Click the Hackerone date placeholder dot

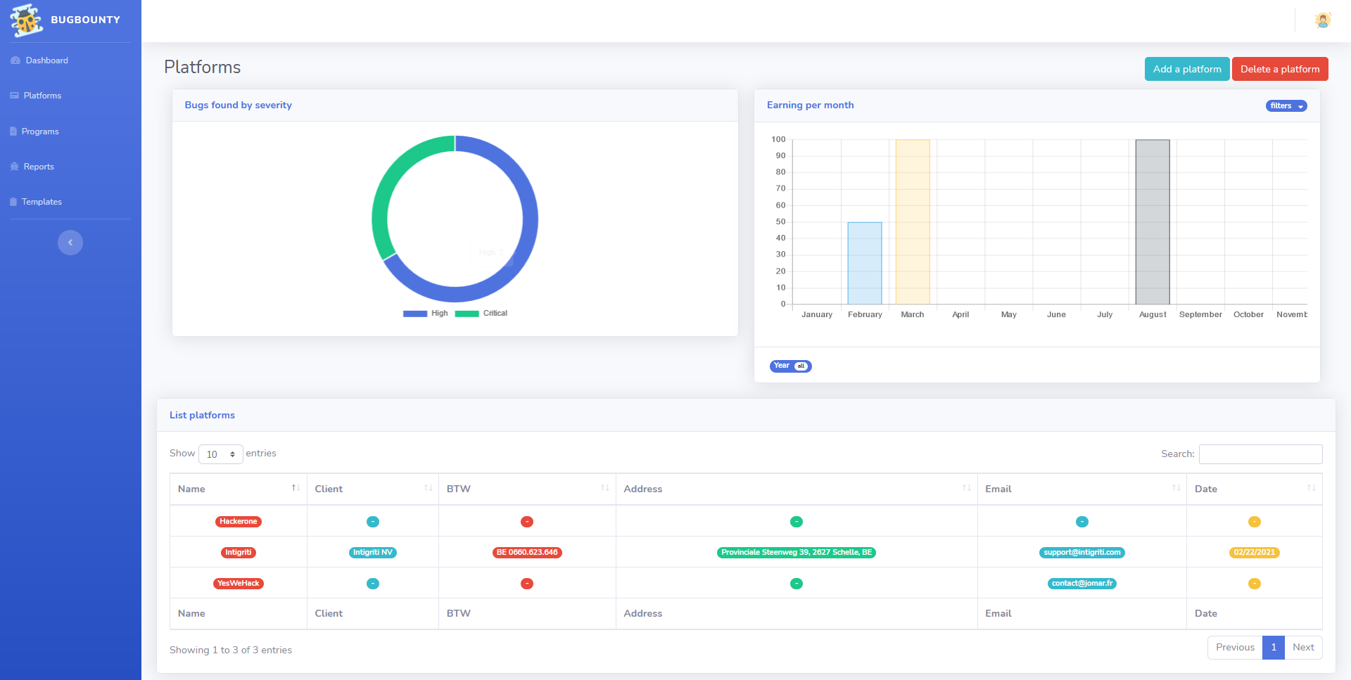click(x=1255, y=522)
